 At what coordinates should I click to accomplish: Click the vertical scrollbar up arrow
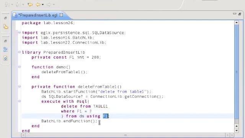click(237, 23)
